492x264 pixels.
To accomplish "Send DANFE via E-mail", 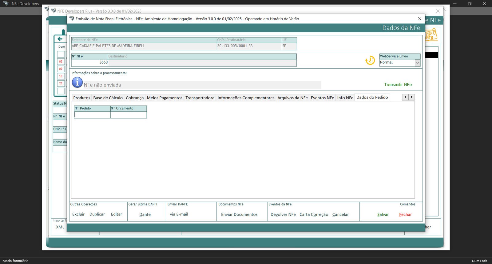I will coord(179,214).
